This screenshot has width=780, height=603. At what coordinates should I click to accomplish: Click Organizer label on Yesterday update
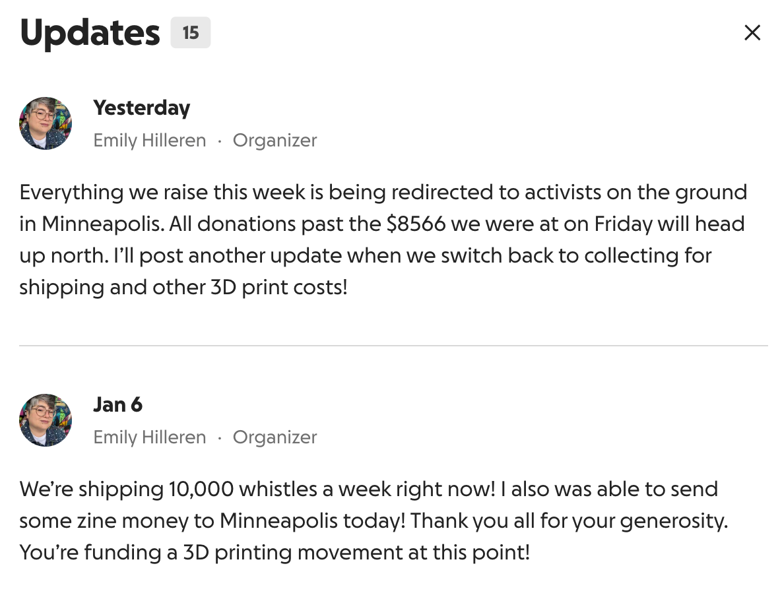pos(275,140)
